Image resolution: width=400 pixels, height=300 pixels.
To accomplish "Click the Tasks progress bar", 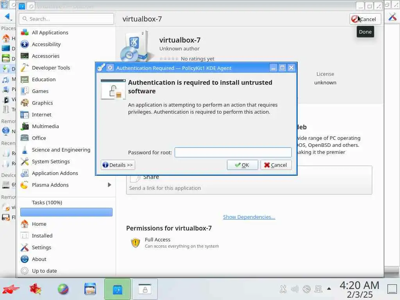I will coord(66,212).
